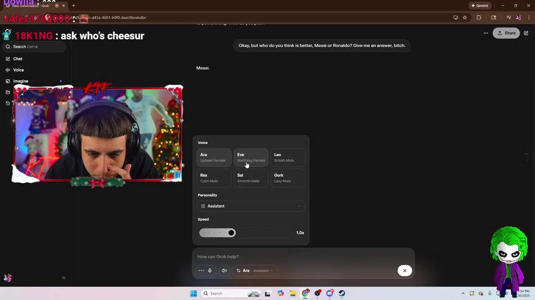Screen dimensions: 535x300
Task: Show hidden system tray icons
Action: [x=463, y=293]
